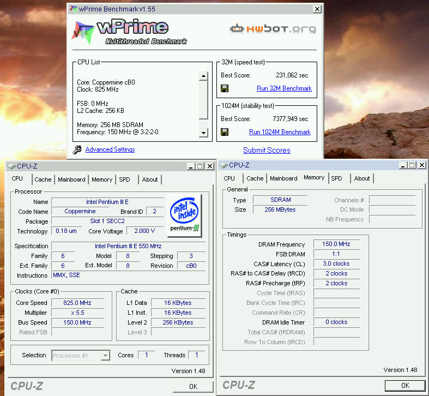This screenshot has width=429, height=396.
Task: Click the wPrime title bar app icon
Action: click(x=74, y=9)
